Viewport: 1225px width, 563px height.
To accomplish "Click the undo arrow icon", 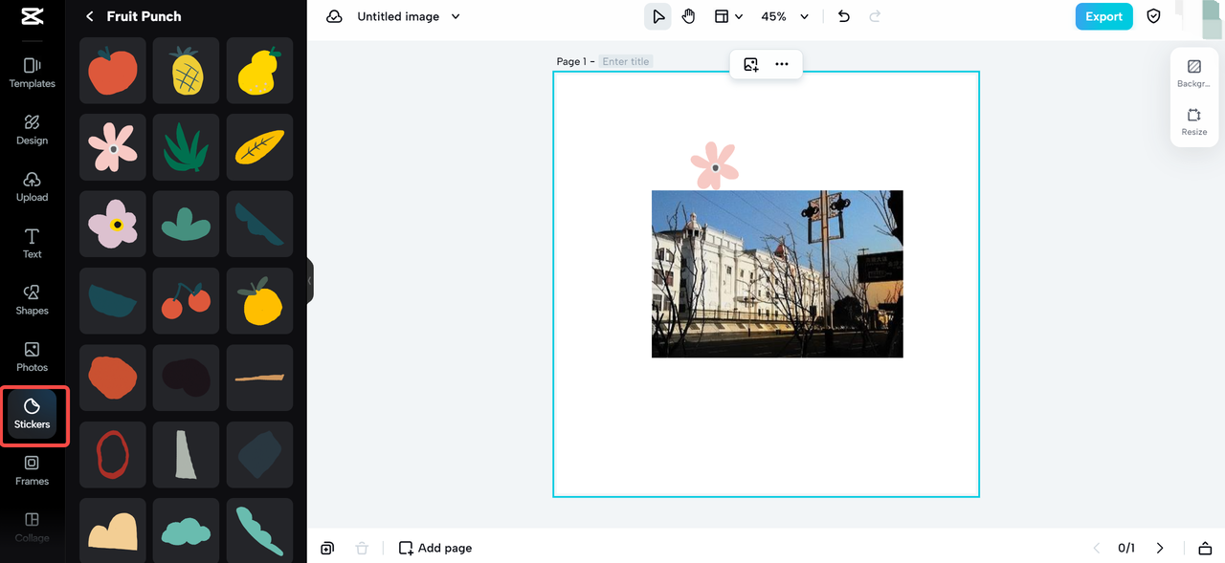I will point(843,16).
